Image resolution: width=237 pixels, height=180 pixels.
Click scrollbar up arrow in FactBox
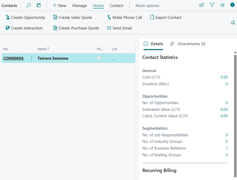[235, 52]
